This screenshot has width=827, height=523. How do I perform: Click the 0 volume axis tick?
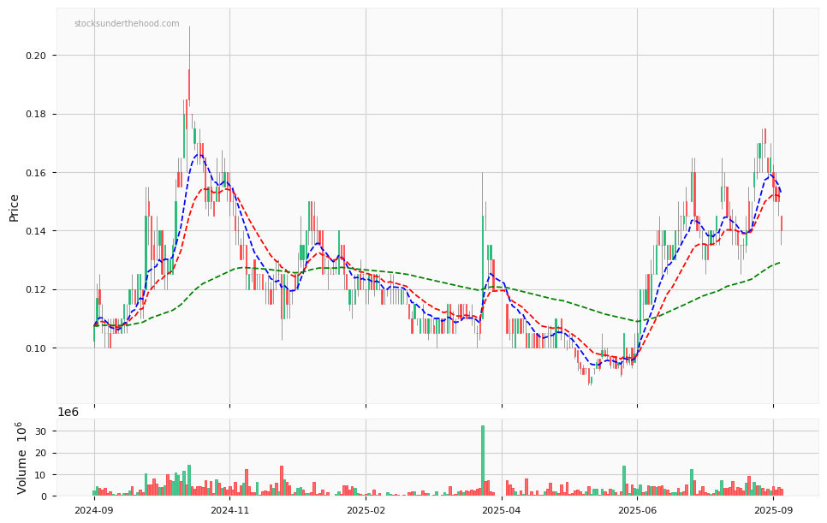[x=45, y=496]
